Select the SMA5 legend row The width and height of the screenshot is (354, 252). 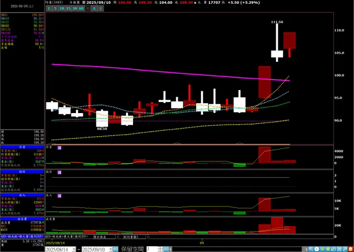[x=22, y=15]
